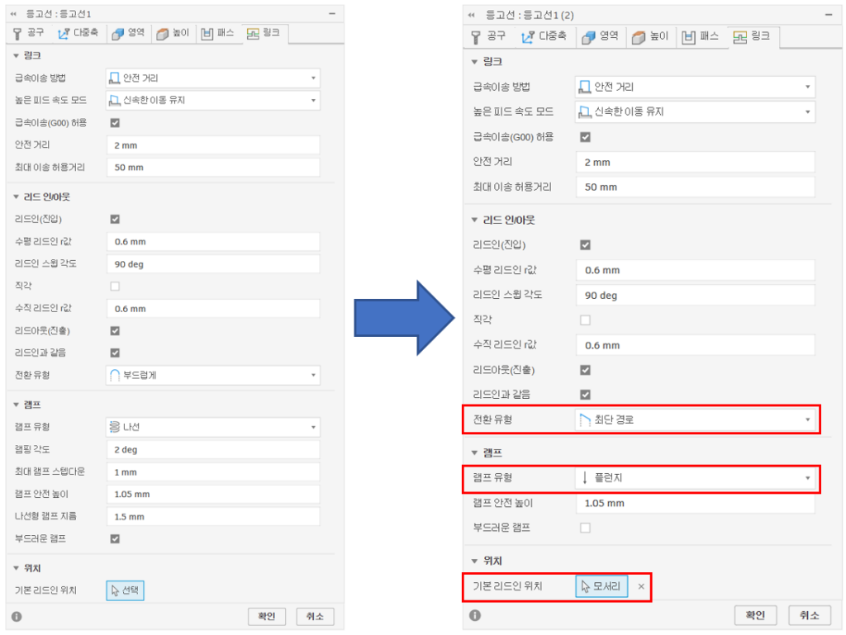Collapse the 위치 section in the left panel
Image resolution: width=846 pixels, height=635 pixels.
17,568
